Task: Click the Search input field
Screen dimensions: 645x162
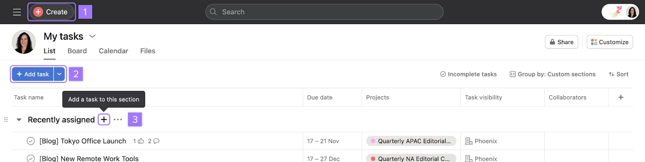Action: (x=324, y=12)
